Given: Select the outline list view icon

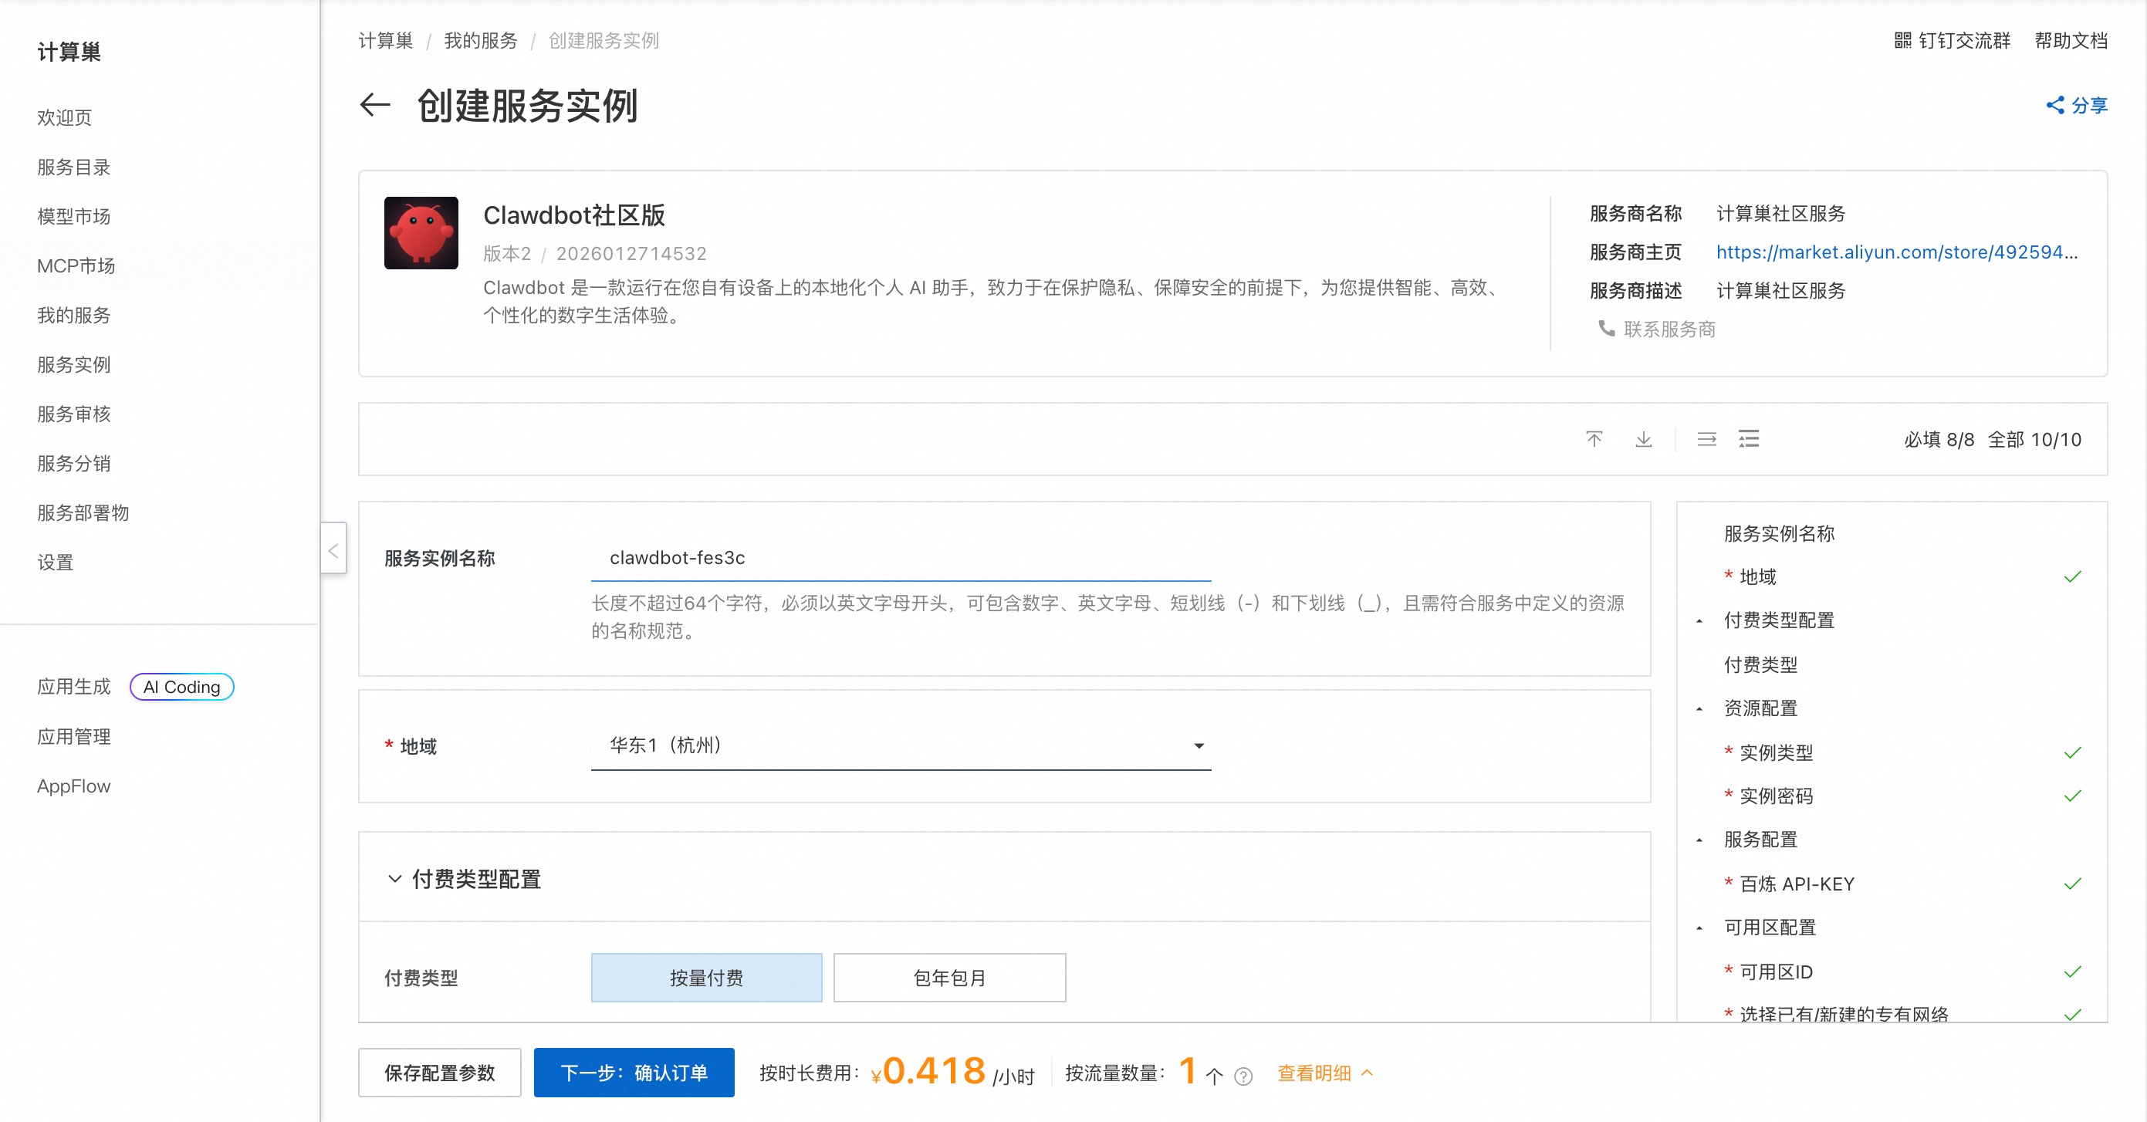Looking at the screenshot, I should (x=1749, y=439).
